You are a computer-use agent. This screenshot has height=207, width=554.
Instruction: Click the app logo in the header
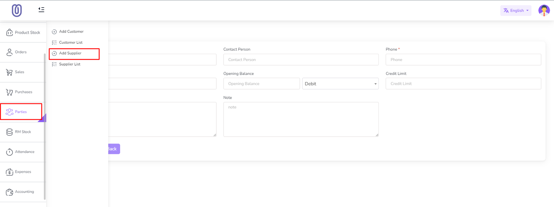[x=17, y=10]
